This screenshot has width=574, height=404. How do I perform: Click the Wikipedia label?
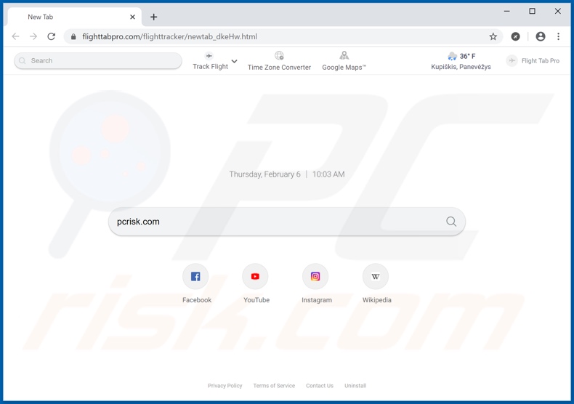tap(376, 300)
